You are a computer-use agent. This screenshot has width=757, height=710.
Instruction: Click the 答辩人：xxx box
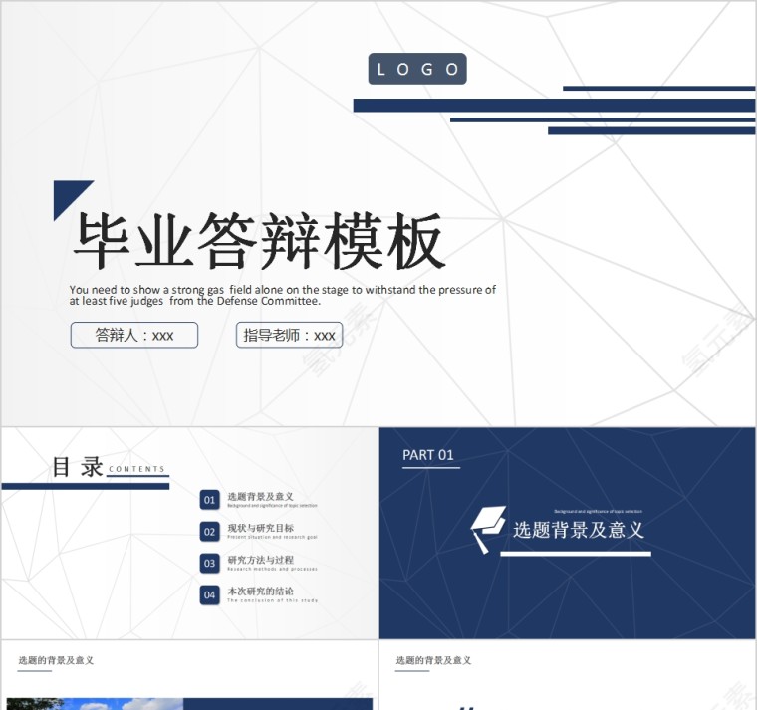pyautogui.click(x=134, y=335)
